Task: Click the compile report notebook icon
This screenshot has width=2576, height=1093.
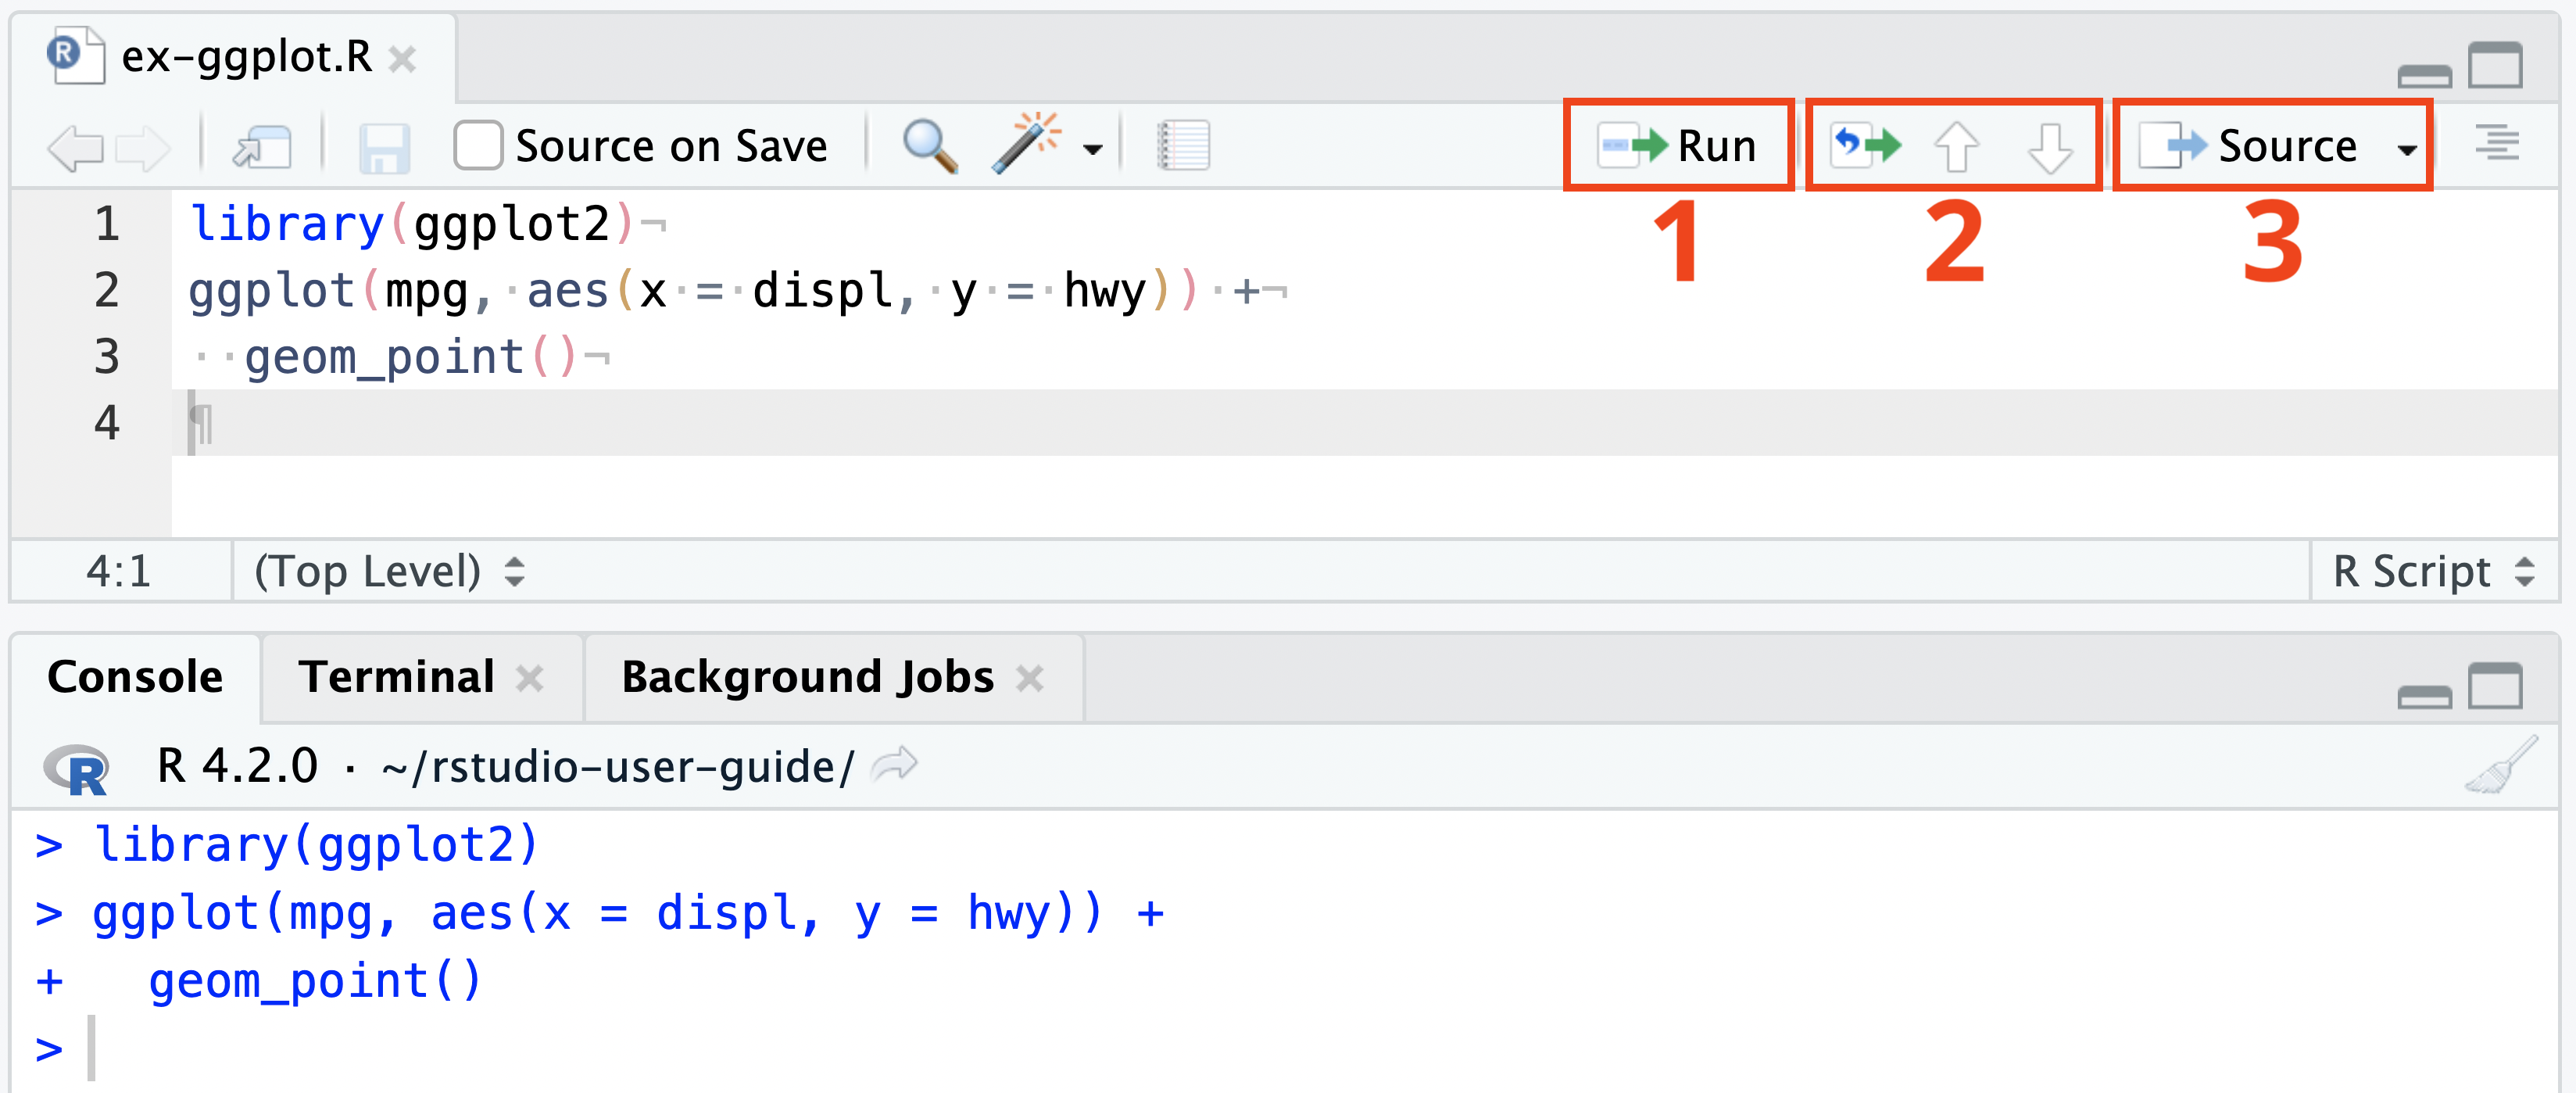Action: coord(1183,146)
